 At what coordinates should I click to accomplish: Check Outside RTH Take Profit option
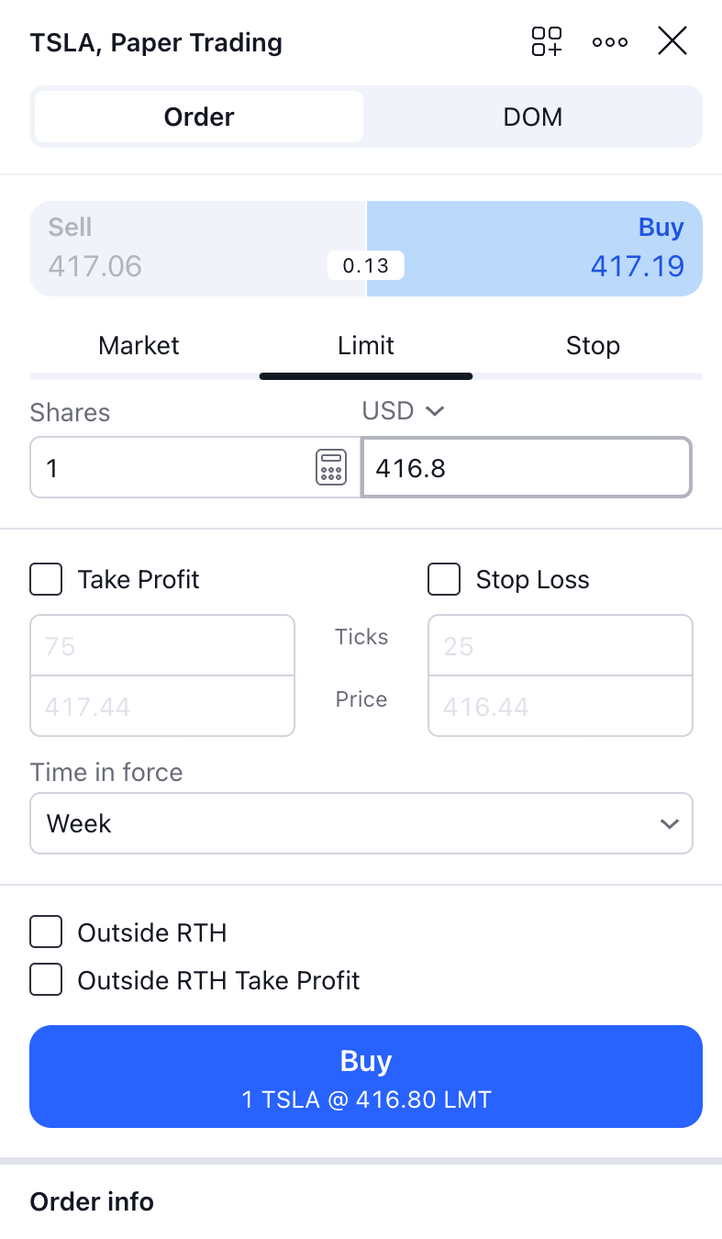click(47, 980)
